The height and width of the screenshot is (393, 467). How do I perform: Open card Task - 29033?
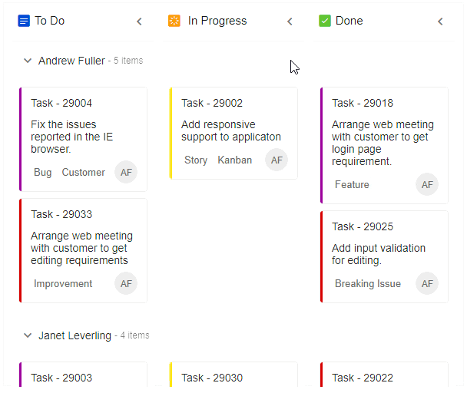(x=83, y=251)
